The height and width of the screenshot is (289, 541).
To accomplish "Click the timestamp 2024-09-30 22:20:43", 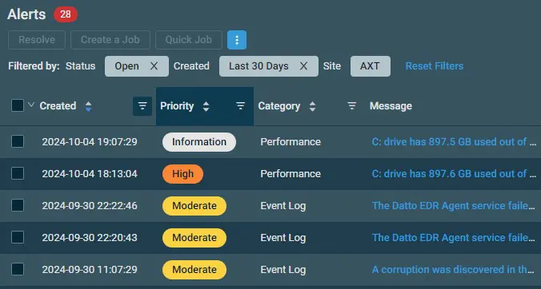I will pyautogui.click(x=90, y=238).
